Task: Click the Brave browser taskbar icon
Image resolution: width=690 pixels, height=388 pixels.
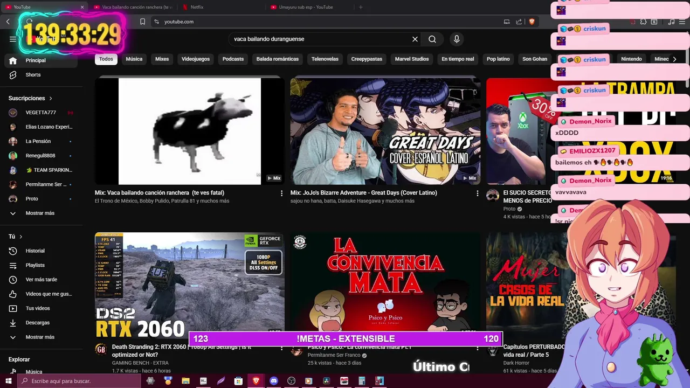Action: tap(256, 381)
